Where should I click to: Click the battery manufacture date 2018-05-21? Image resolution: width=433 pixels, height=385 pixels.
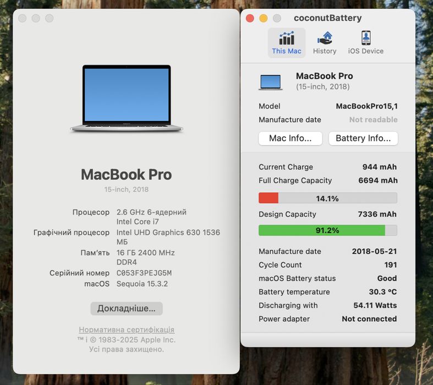375,251
